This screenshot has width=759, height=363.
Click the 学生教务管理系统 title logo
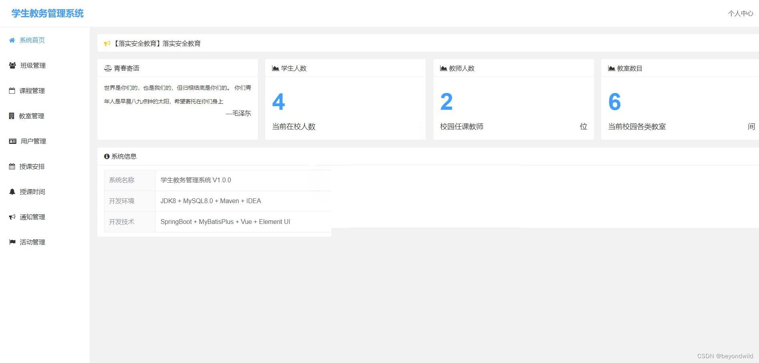point(46,13)
